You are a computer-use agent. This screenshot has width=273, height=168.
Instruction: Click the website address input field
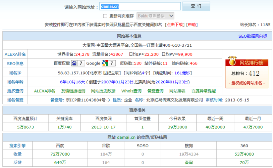(140, 6)
